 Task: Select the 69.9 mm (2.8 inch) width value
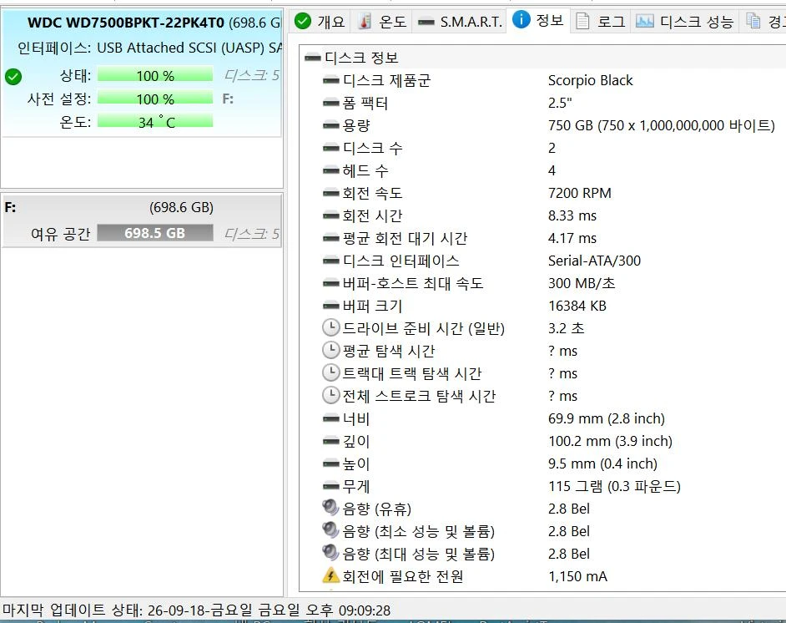(606, 418)
